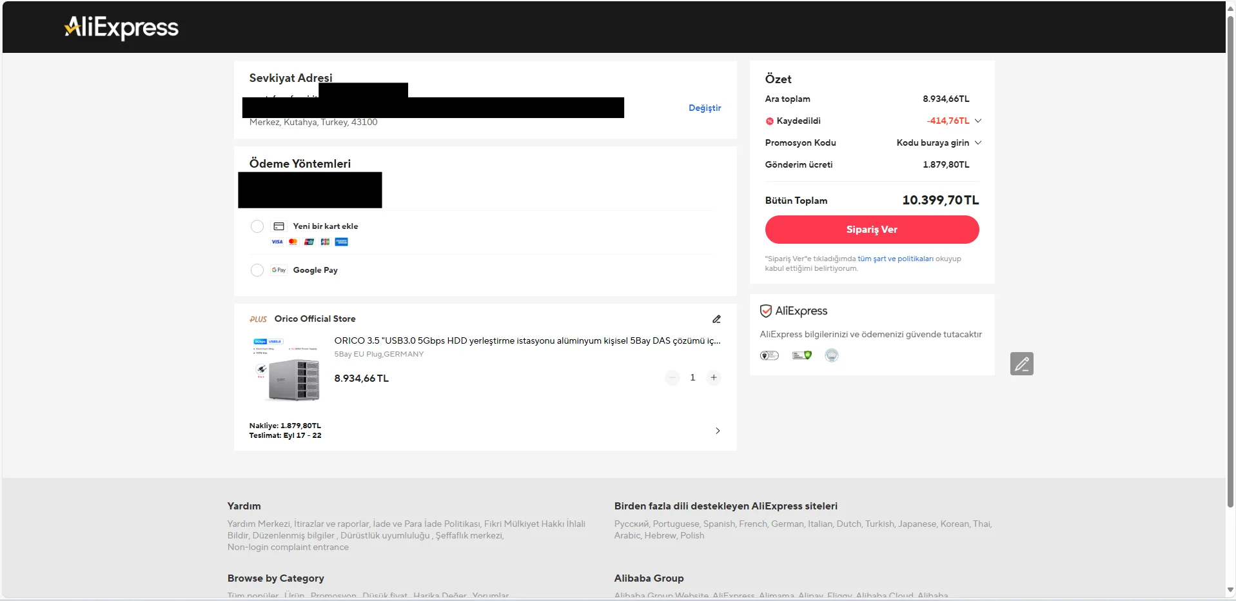Click the Merkez, Kutahya, Turkey, 43100 address line
The width and height of the screenshot is (1236, 601).
pyautogui.click(x=313, y=123)
